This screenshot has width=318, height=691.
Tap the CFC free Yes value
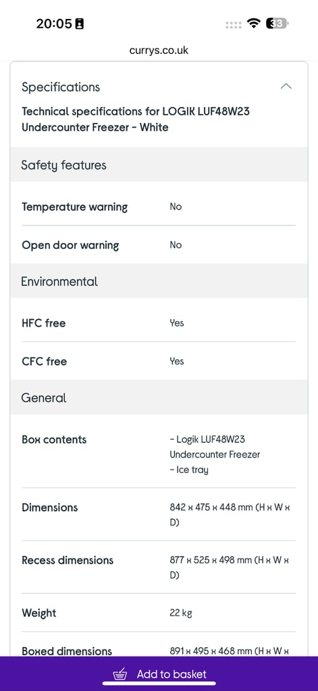(x=177, y=362)
